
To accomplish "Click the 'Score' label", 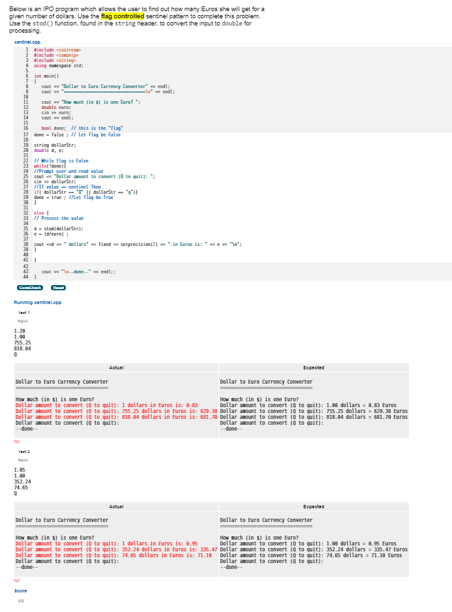I will [21, 591].
